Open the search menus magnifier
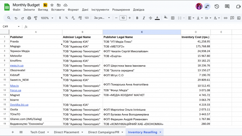Screen dimensions: 242x136 [x=9, y=18]
